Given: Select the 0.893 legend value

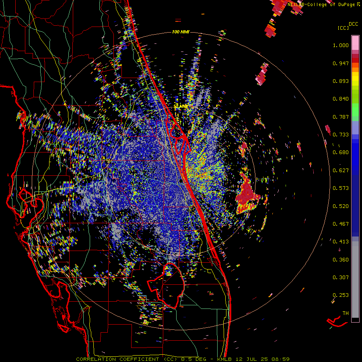Looking at the screenshot, I should point(341,81).
